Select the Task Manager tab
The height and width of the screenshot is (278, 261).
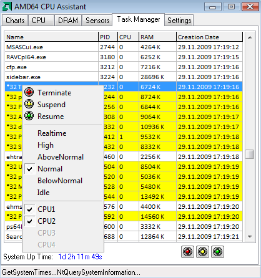[x=139, y=19]
